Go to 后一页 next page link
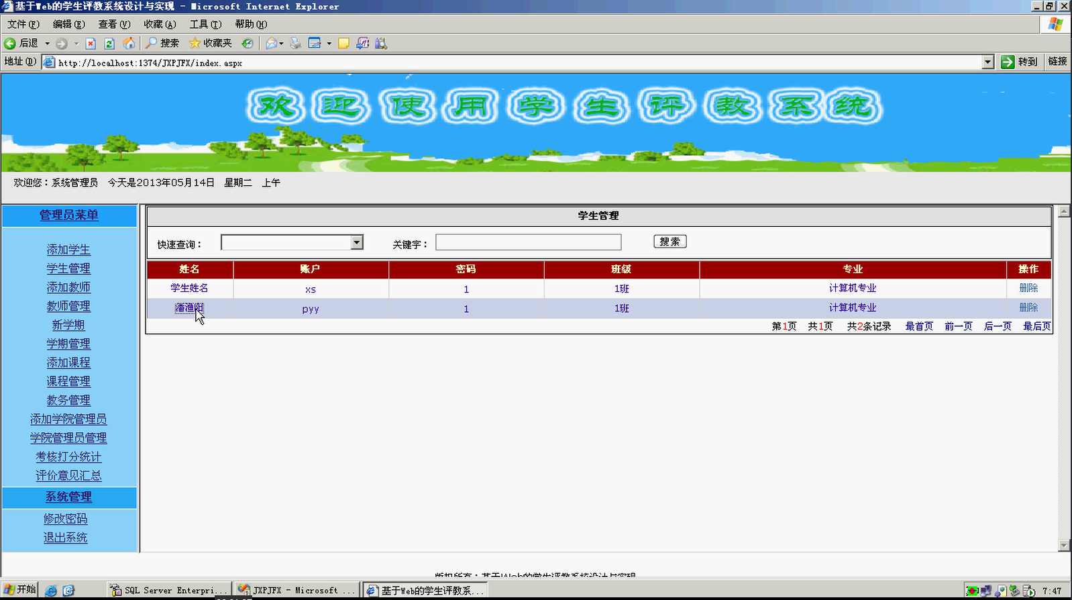Viewport: 1072px width, 600px height. [x=998, y=326]
